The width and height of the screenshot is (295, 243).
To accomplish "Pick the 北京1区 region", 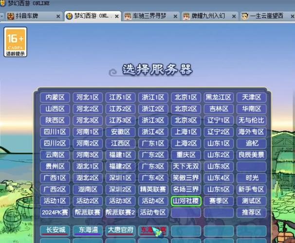I will 186,97.
